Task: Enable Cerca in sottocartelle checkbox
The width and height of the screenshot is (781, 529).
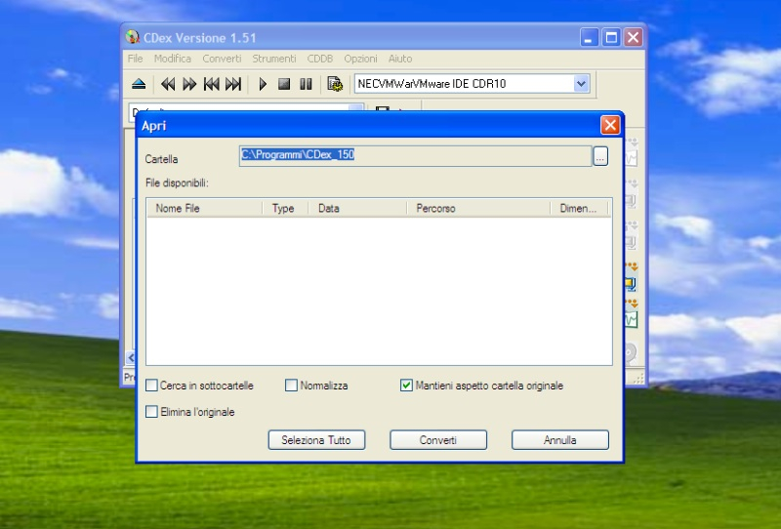Action: click(x=152, y=386)
